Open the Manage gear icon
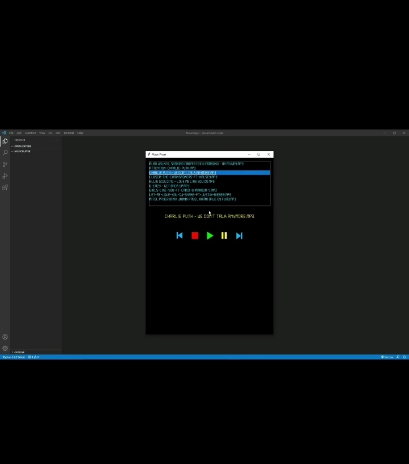Image resolution: width=409 pixels, height=464 pixels. coord(5,348)
